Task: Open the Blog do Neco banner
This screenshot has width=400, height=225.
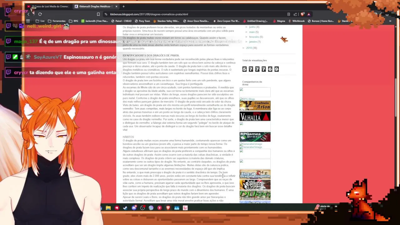Action: pos(255,185)
